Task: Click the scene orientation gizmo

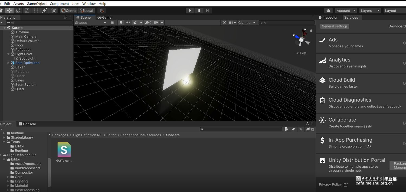Action: (302, 39)
